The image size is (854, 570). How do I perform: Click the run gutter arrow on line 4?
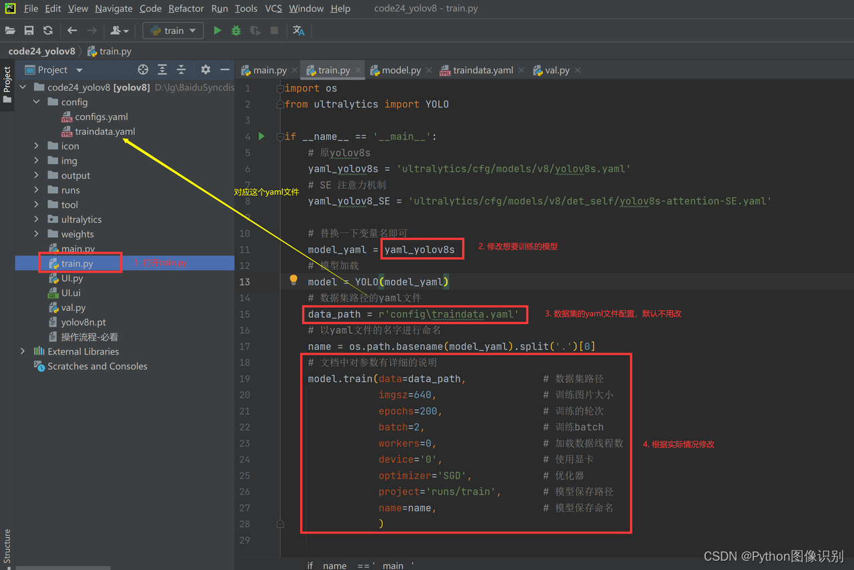pyautogui.click(x=262, y=136)
